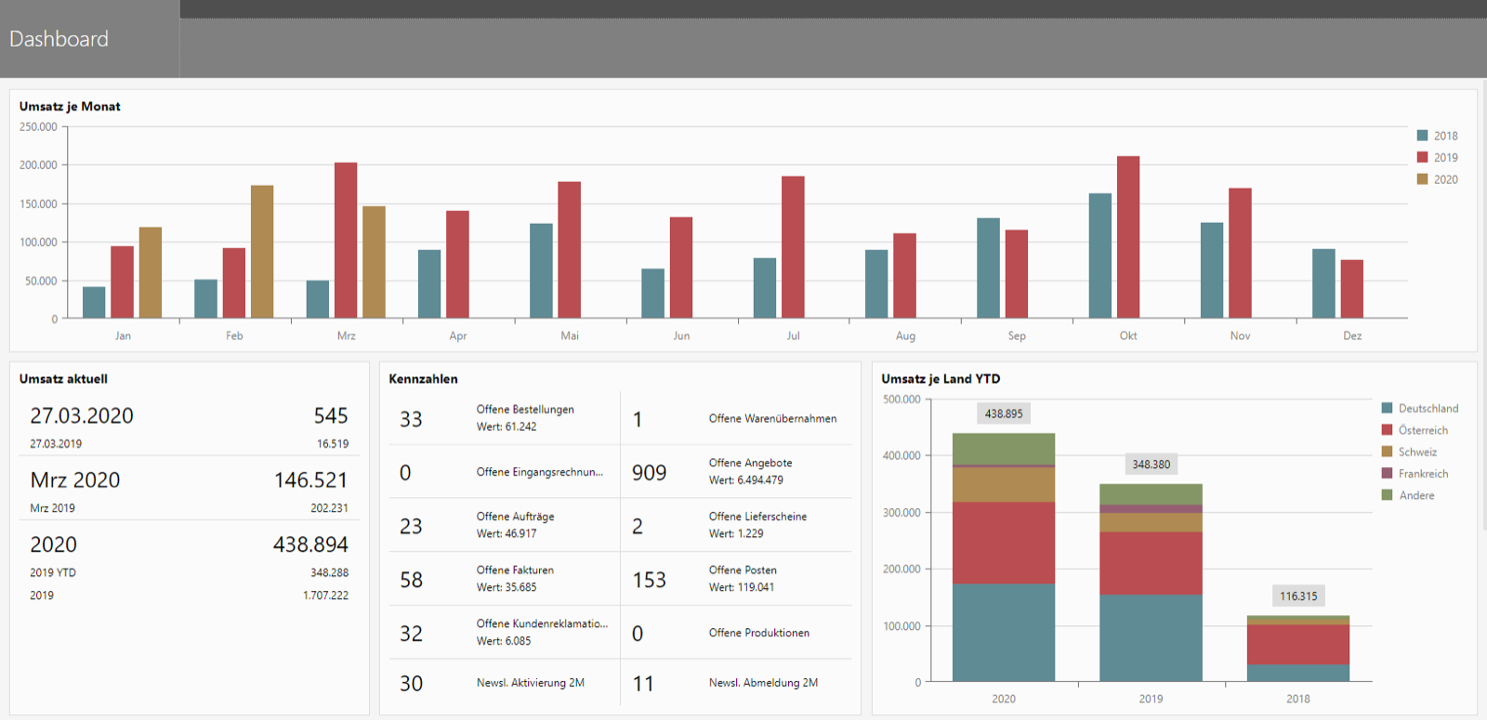Select the Andere legend label
The height and width of the screenshot is (720, 1487).
pyautogui.click(x=1416, y=495)
